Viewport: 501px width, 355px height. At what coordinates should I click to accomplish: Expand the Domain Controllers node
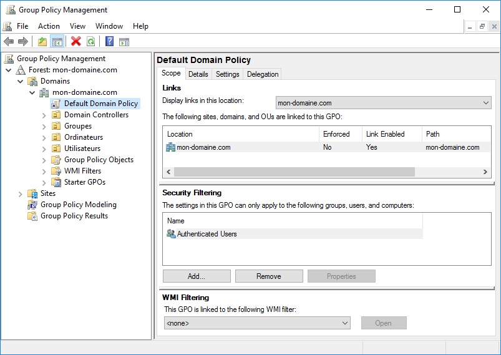44,115
